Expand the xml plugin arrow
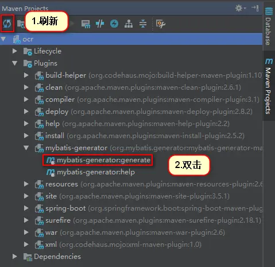This screenshot has height=267, width=275. click(26, 245)
